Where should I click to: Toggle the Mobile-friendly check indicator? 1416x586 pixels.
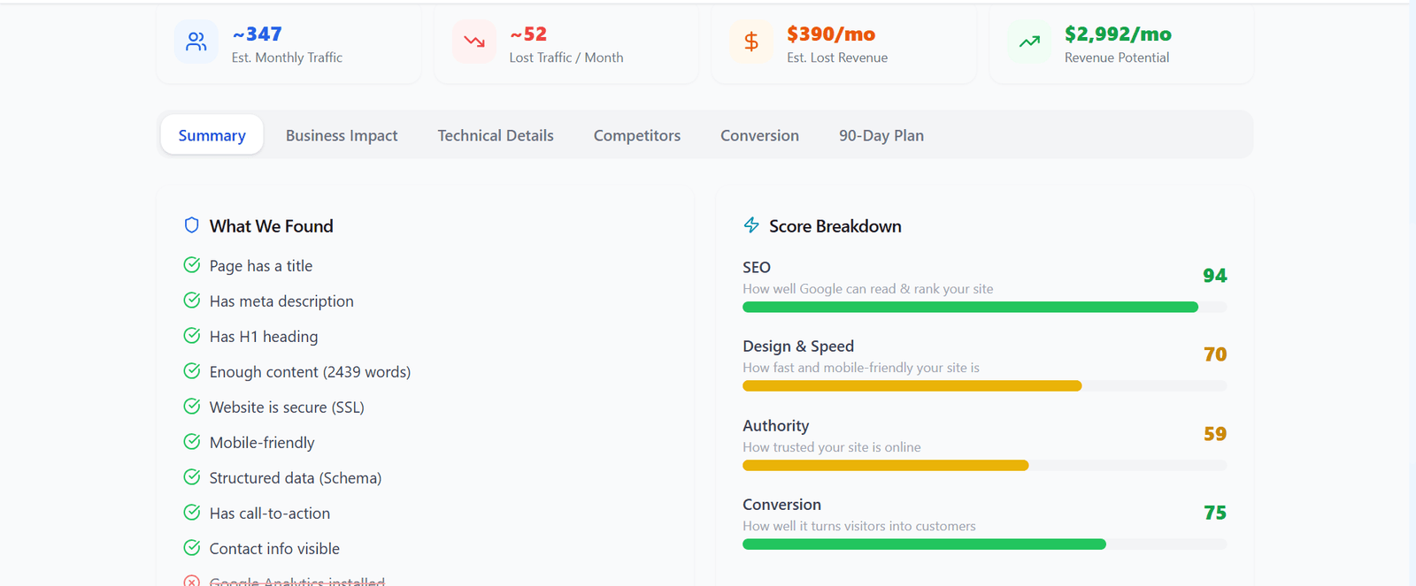click(192, 442)
